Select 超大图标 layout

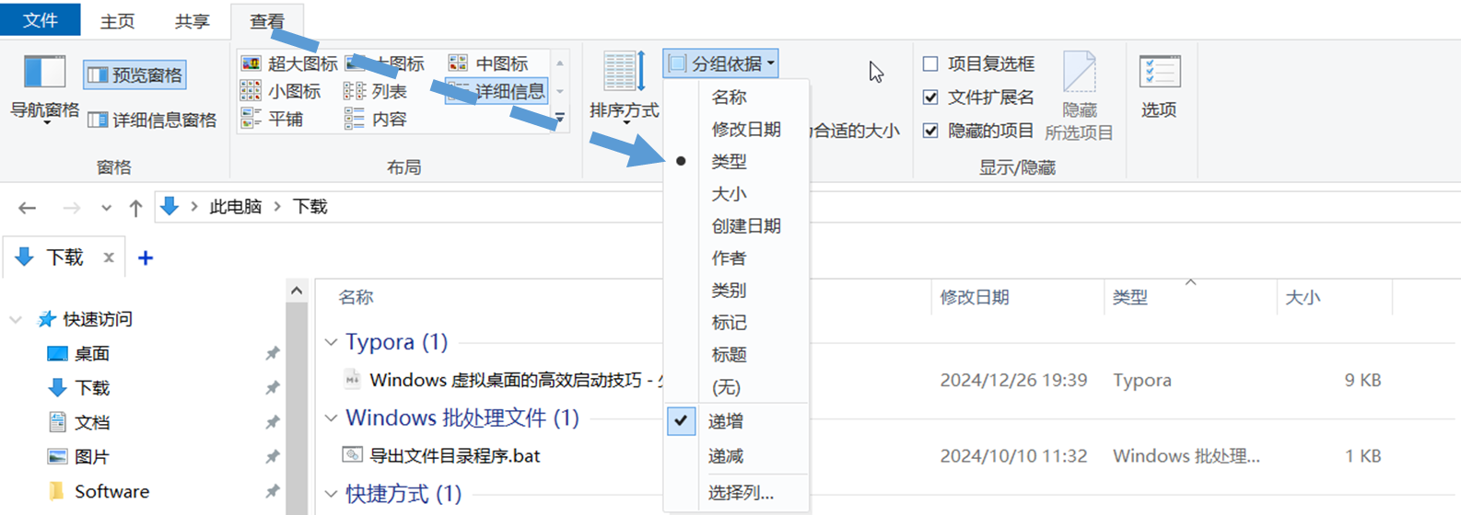(289, 63)
